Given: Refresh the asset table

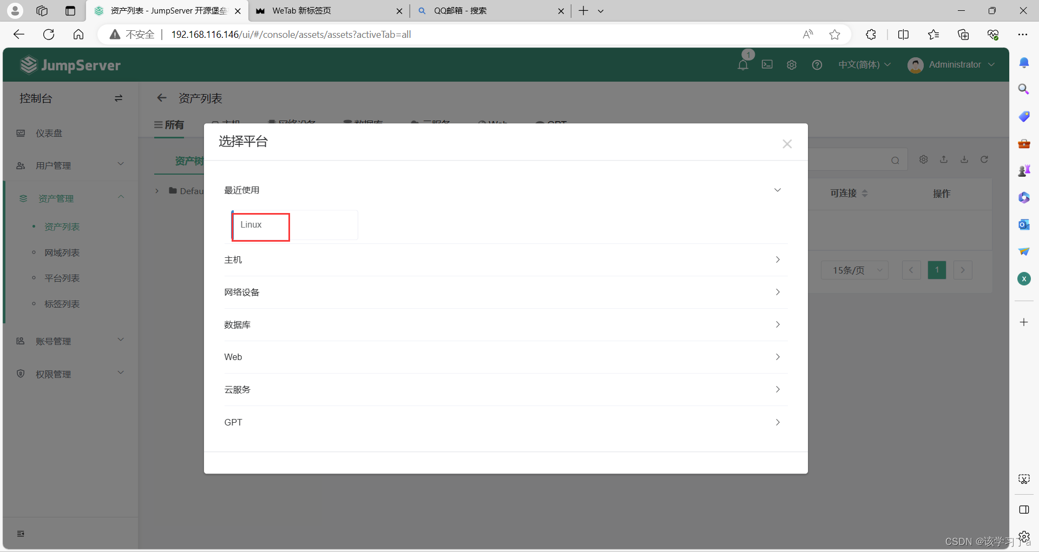Looking at the screenshot, I should click(x=984, y=159).
